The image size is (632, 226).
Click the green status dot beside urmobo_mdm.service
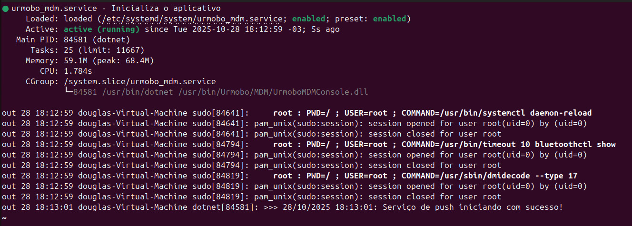5,9
